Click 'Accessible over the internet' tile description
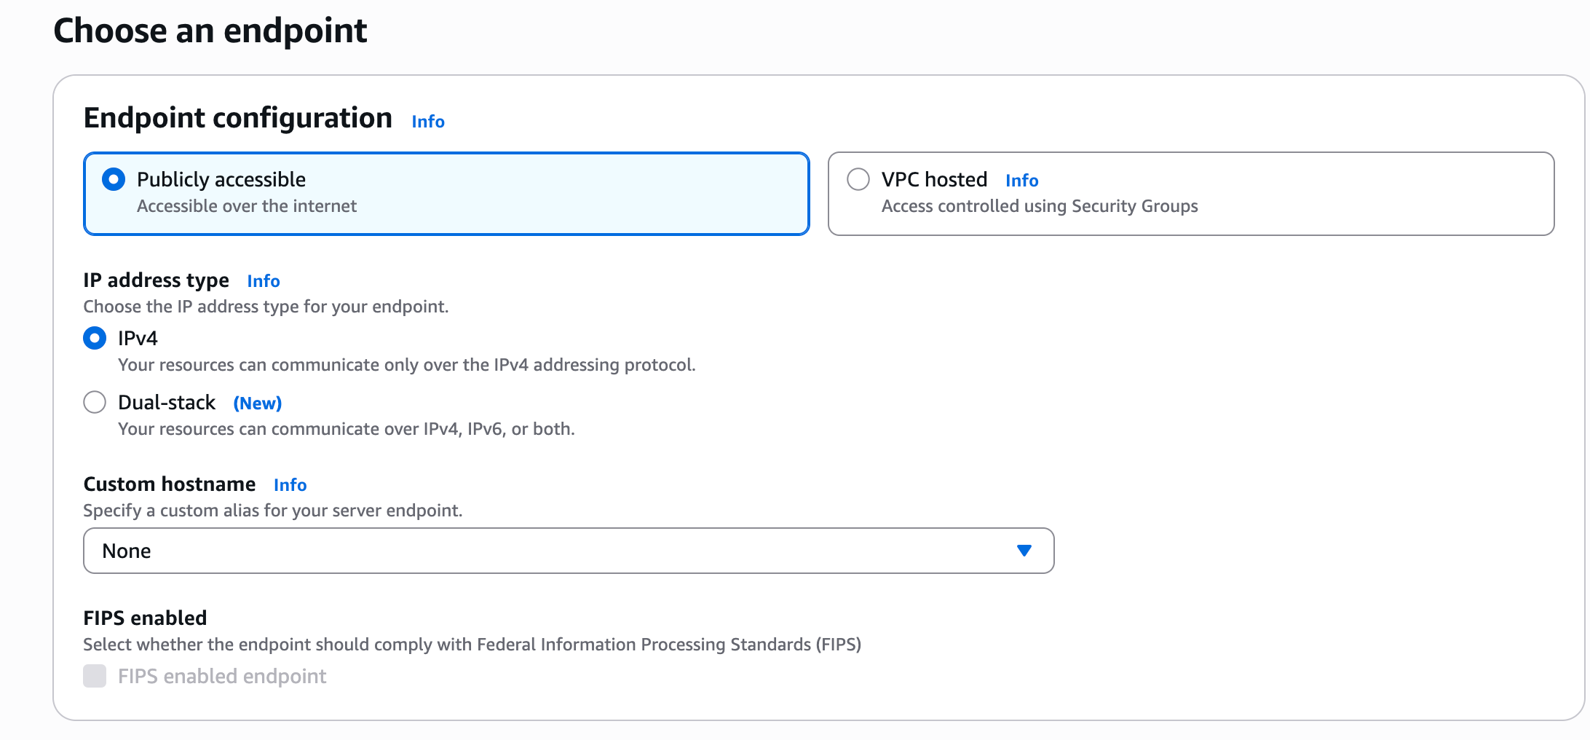This screenshot has height=740, width=1590. (x=246, y=206)
